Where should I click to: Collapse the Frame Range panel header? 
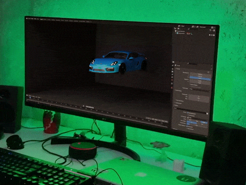178,91
